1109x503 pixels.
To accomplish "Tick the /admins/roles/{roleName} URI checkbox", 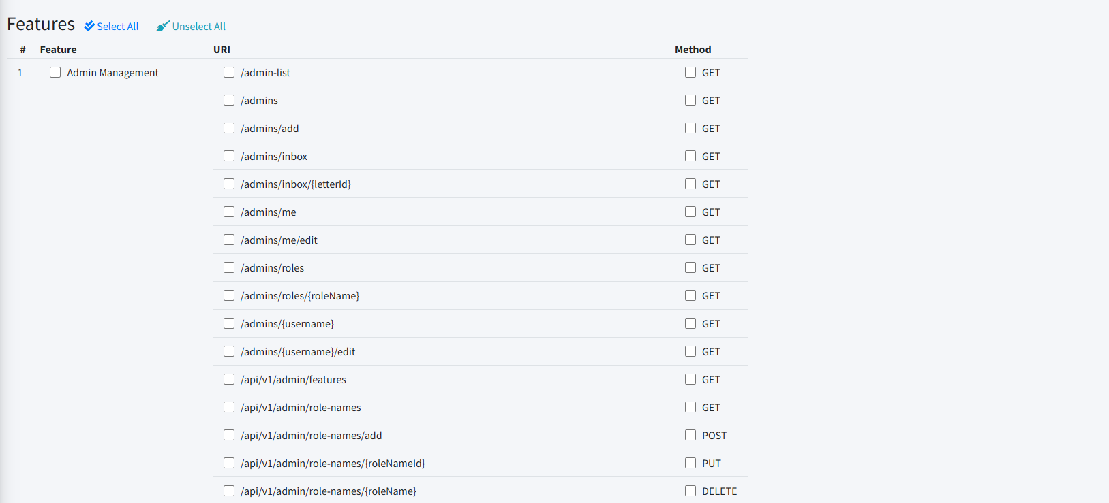I will click(229, 295).
